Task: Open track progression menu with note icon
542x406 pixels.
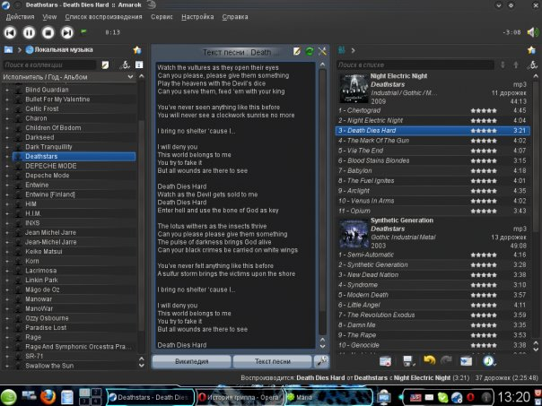Action: [x=489, y=361]
